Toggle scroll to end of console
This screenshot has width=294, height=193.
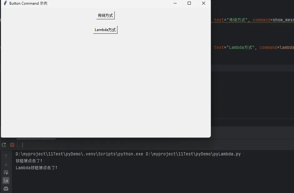click(6, 180)
